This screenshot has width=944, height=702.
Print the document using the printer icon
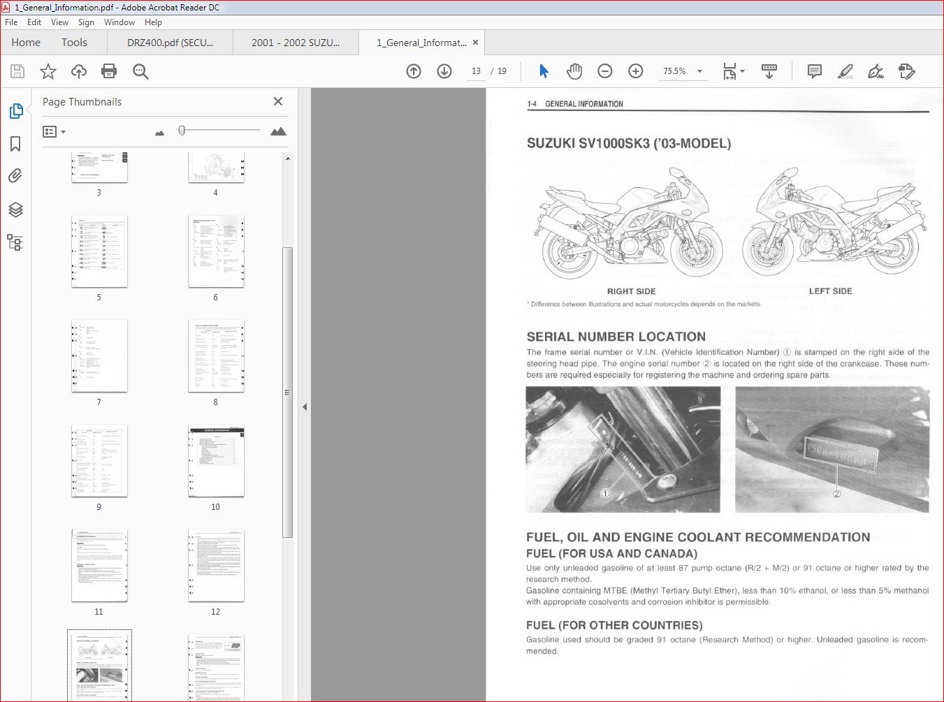tap(109, 71)
